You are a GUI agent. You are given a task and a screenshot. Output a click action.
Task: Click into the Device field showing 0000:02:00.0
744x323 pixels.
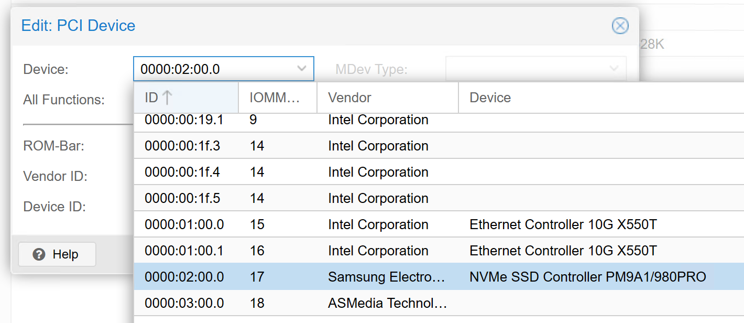[x=215, y=69]
